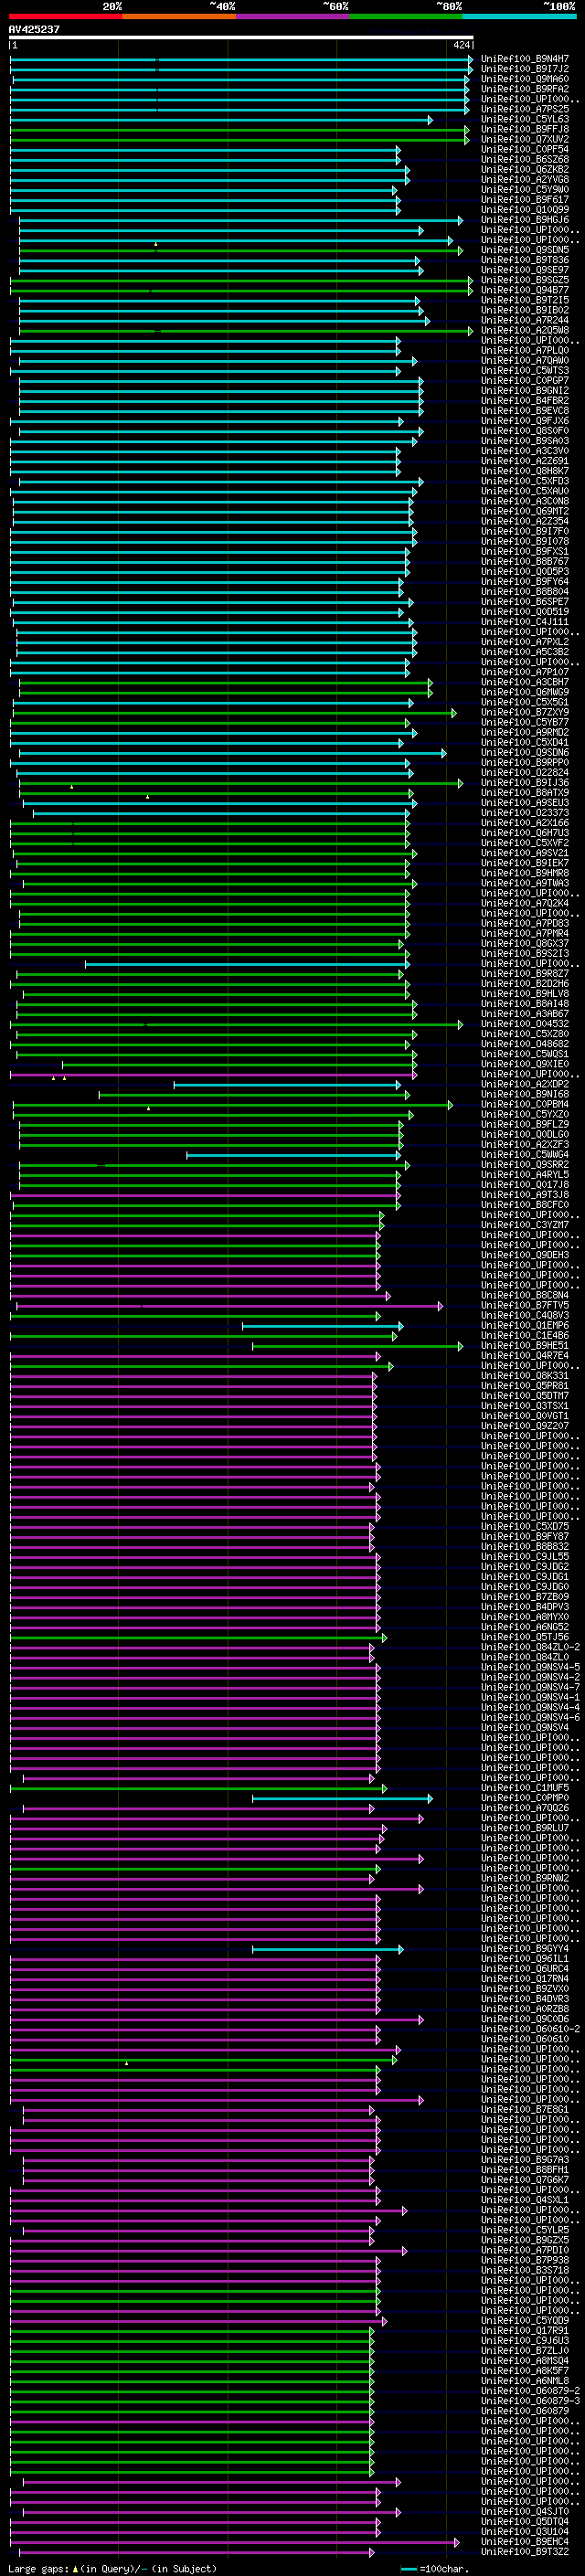Click the UniRef100_A7R244 label

coord(525,320)
